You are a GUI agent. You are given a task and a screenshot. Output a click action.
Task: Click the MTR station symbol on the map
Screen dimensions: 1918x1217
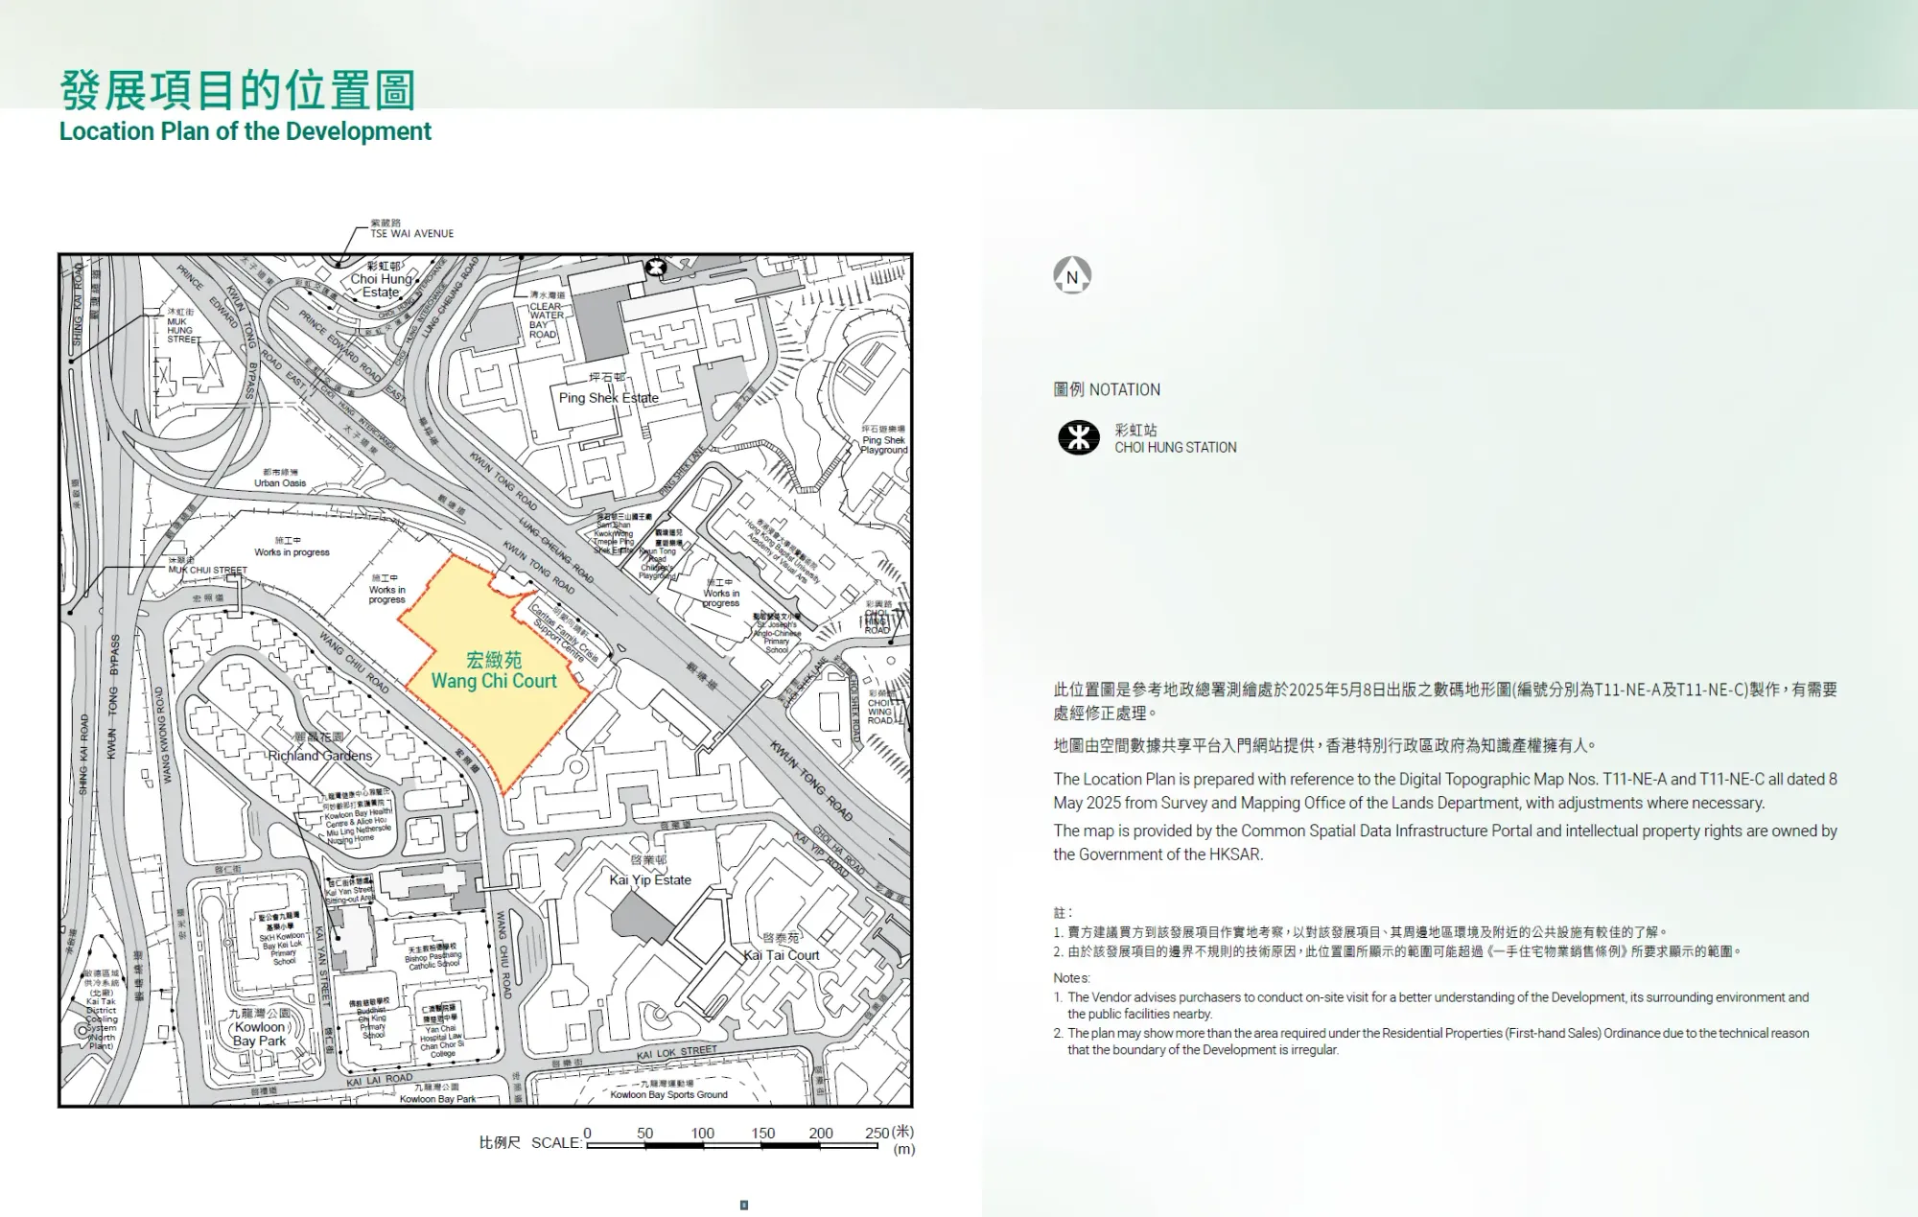(x=656, y=267)
